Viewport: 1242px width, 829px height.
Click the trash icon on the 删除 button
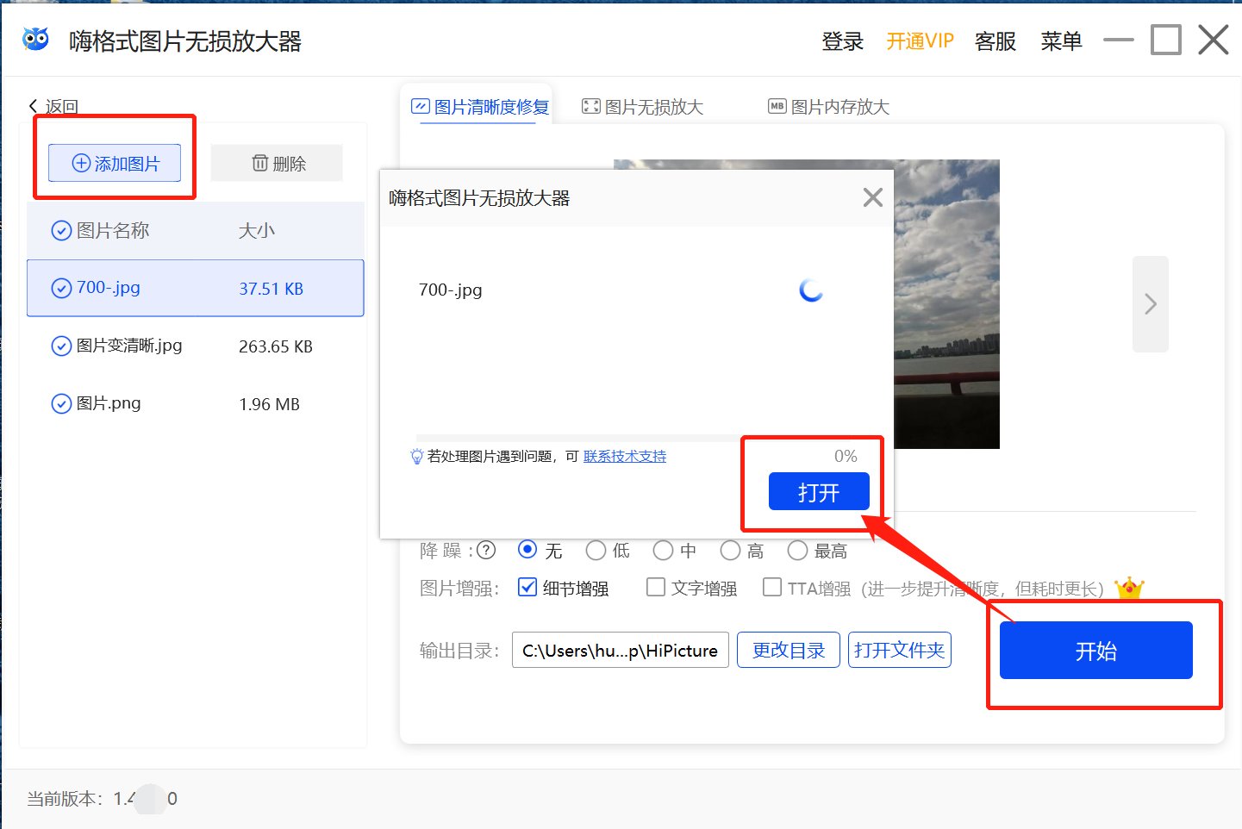[x=259, y=162]
